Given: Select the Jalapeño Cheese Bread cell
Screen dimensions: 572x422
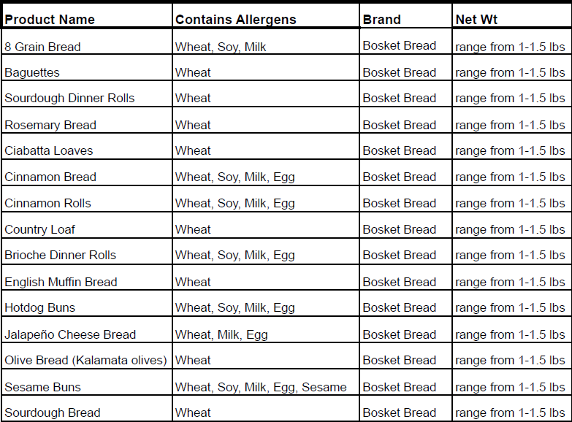Looking at the screenshot, I should tap(70, 334).
